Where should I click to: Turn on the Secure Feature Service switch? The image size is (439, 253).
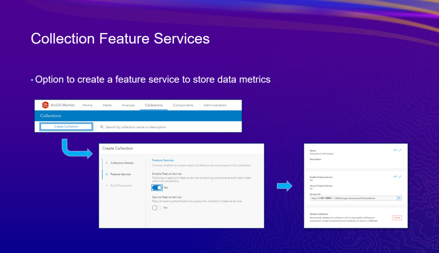point(157,208)
